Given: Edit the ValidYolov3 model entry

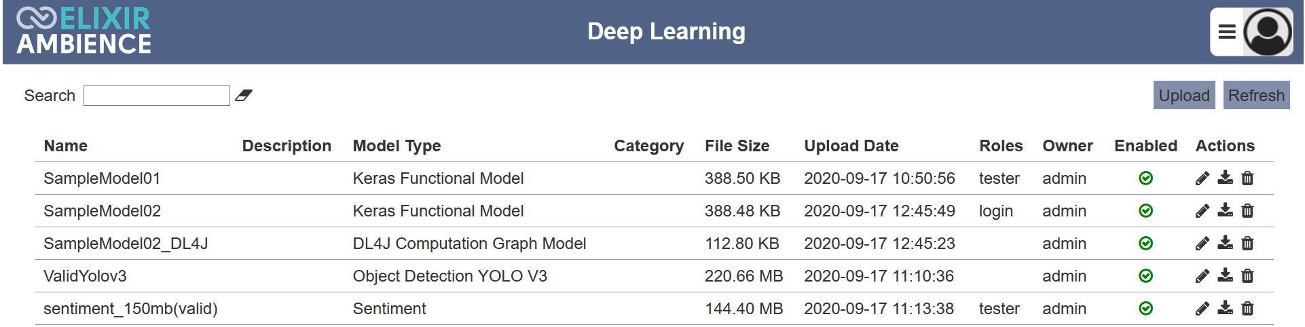Looking at the screenshot, I should point(1202,276).
